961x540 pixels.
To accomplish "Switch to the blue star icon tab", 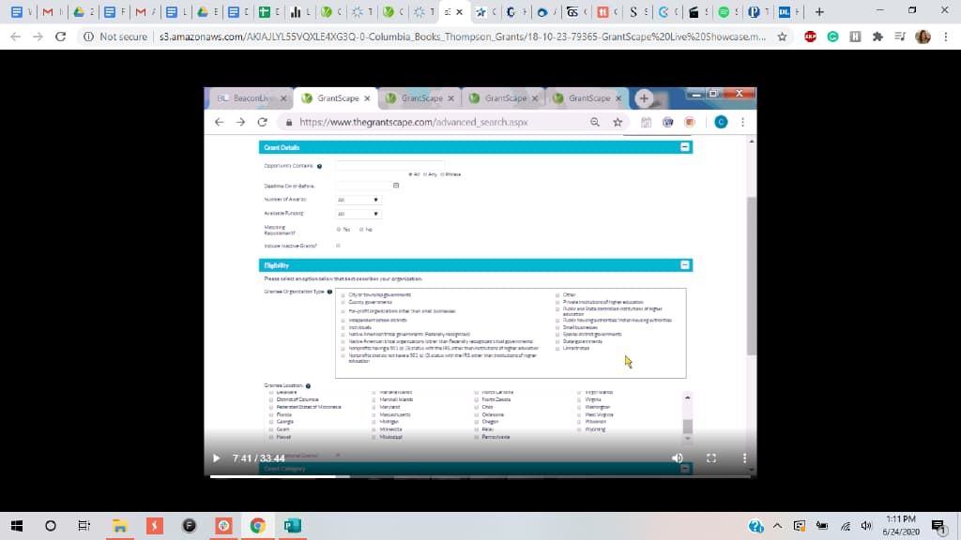I will coord(481,11).
